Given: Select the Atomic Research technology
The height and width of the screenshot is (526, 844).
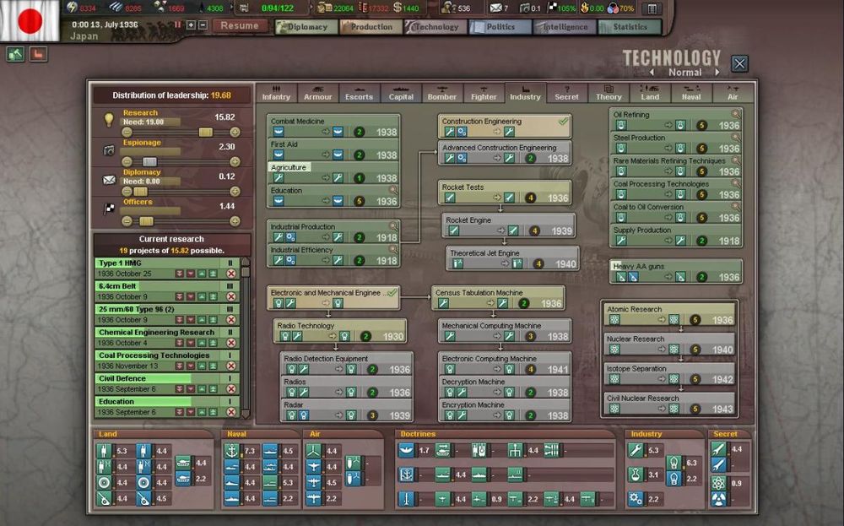Looking at the screenshot, I should click(x=669, y=314).
